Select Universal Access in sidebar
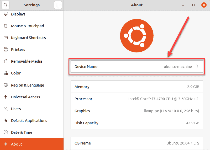210x150 pixels. [x=32, y=97]
